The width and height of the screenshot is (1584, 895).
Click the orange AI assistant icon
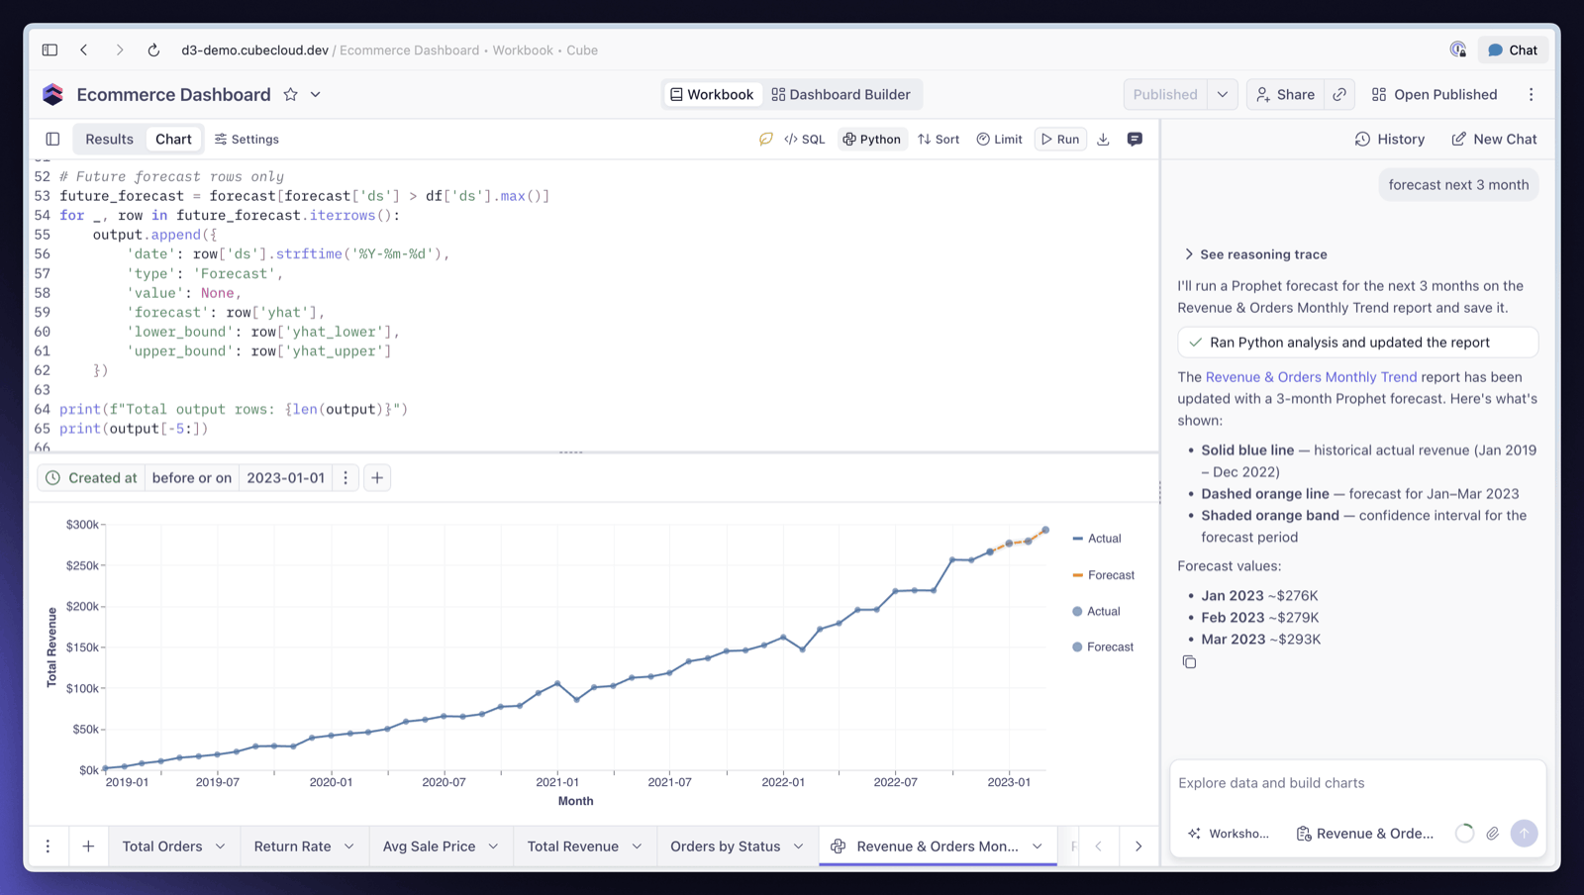pos(765,139)
